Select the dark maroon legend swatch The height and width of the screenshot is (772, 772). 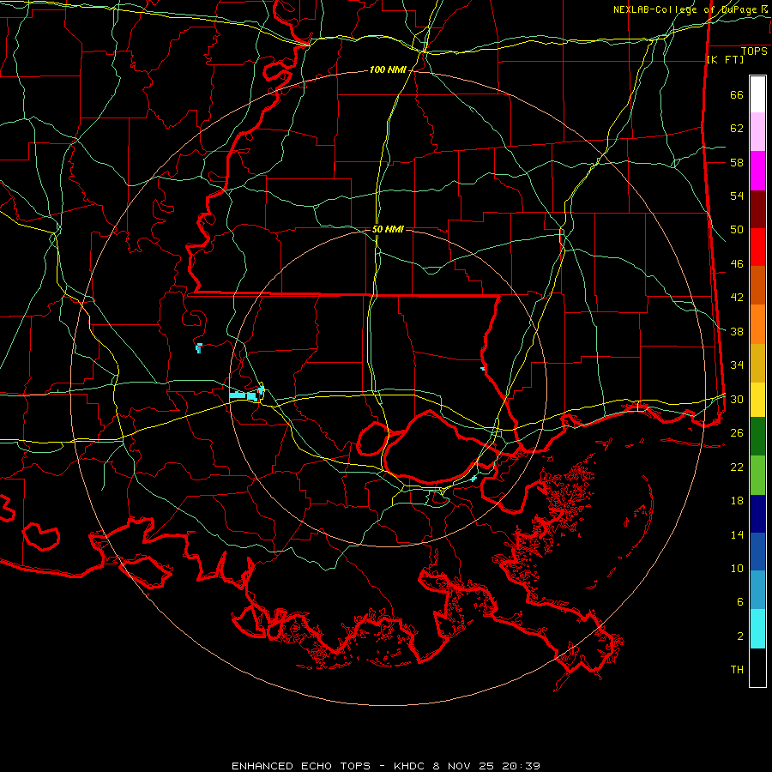pos(757,209)
